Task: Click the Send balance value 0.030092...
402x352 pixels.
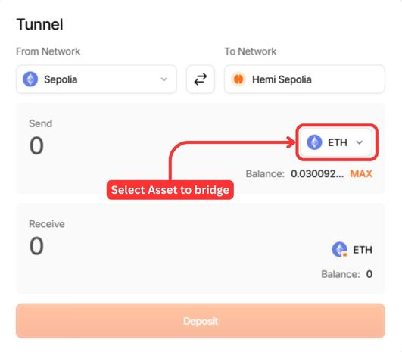Action: [317, 174]
